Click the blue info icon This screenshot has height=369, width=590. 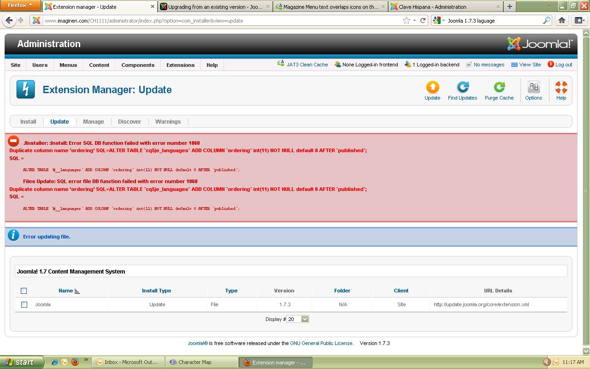pos(14,236)
